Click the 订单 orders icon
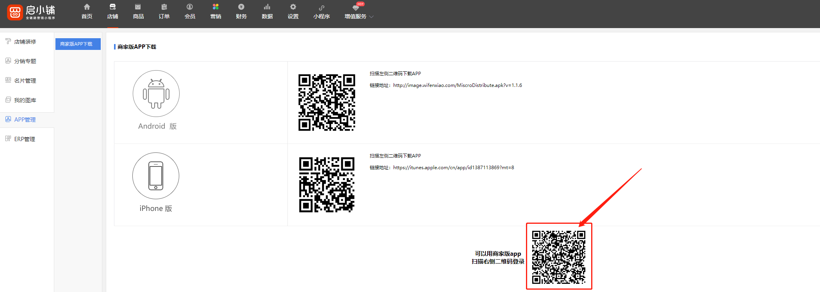Viewport: 820px width, 292px height. (x=164, y=7)
